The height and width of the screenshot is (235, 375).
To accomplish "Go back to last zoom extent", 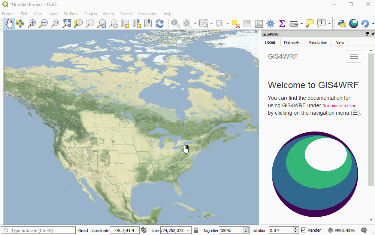I will click(102, 24).
